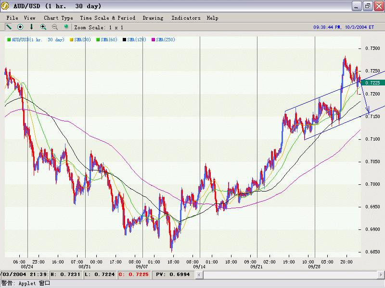Open the Indicators dropdown menu
Screen dimensions: 385x288
[186, 18]
